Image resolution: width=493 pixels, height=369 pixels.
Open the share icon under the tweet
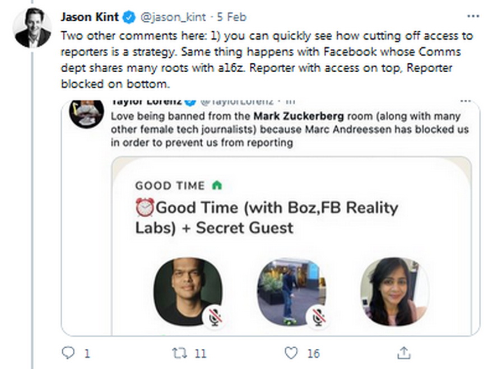(404, 353)
